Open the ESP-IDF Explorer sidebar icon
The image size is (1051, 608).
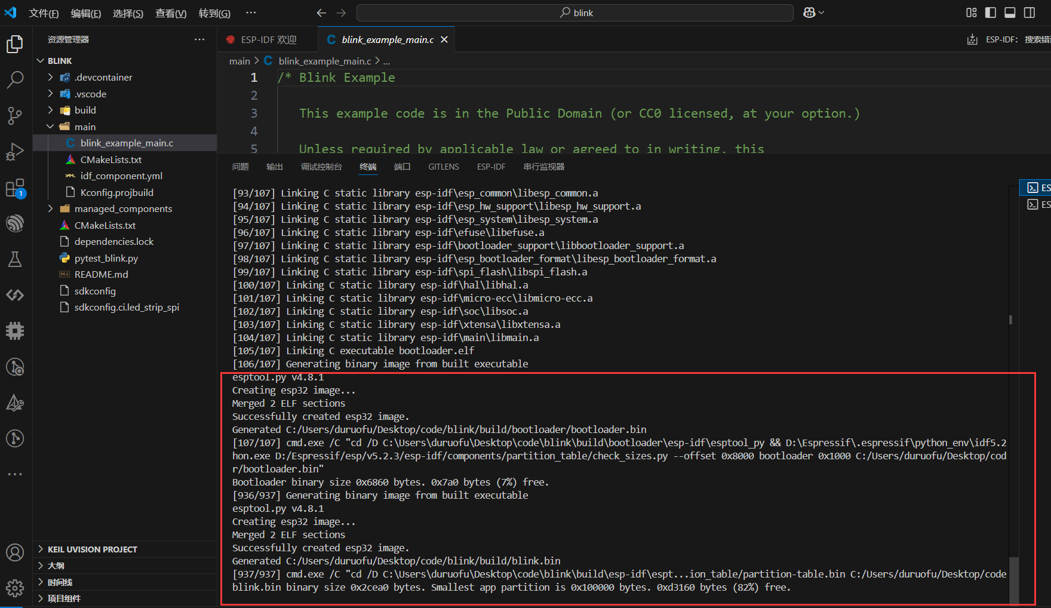(15, 223)
